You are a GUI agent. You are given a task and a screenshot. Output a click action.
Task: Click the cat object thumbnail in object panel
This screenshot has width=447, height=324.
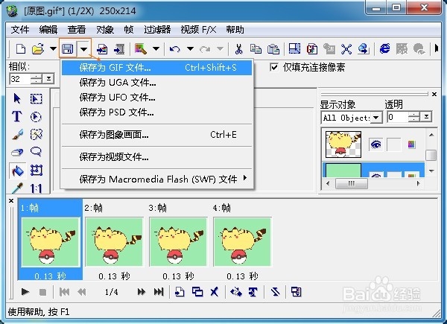(343, 144)
